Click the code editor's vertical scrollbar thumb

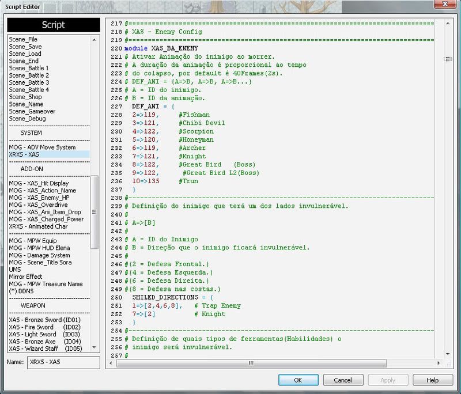[x=448, y=59]
